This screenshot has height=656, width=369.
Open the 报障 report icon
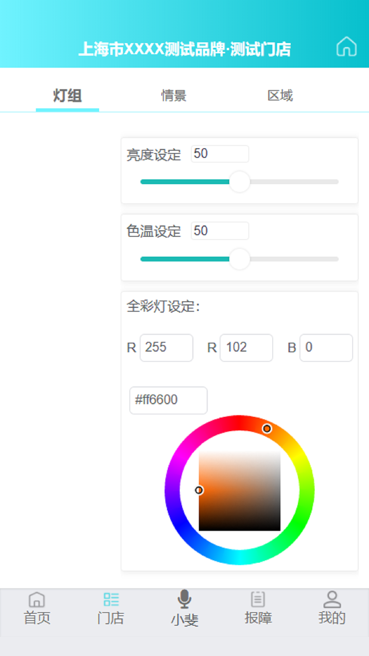click(258, 600)
